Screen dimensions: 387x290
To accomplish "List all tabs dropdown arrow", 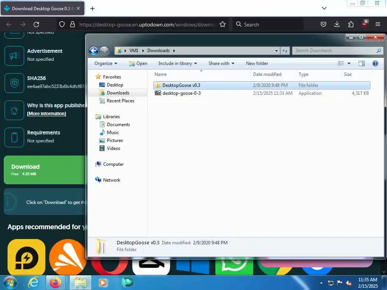I will coord(324,8).
